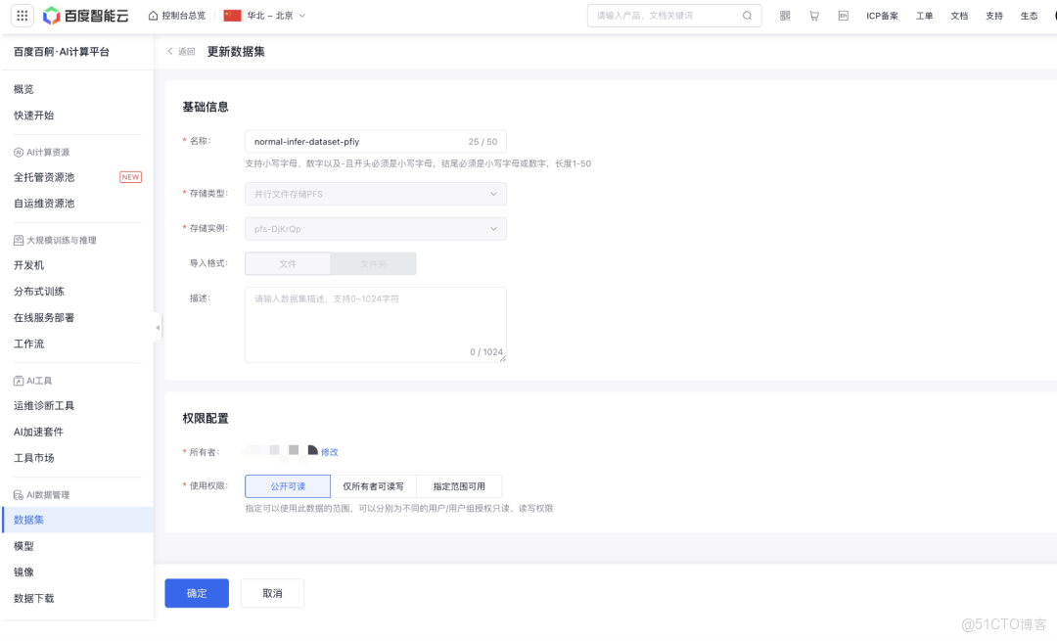Click the edit icon next to 所有者
The image size is (1057, 641).
coord(329,452)
